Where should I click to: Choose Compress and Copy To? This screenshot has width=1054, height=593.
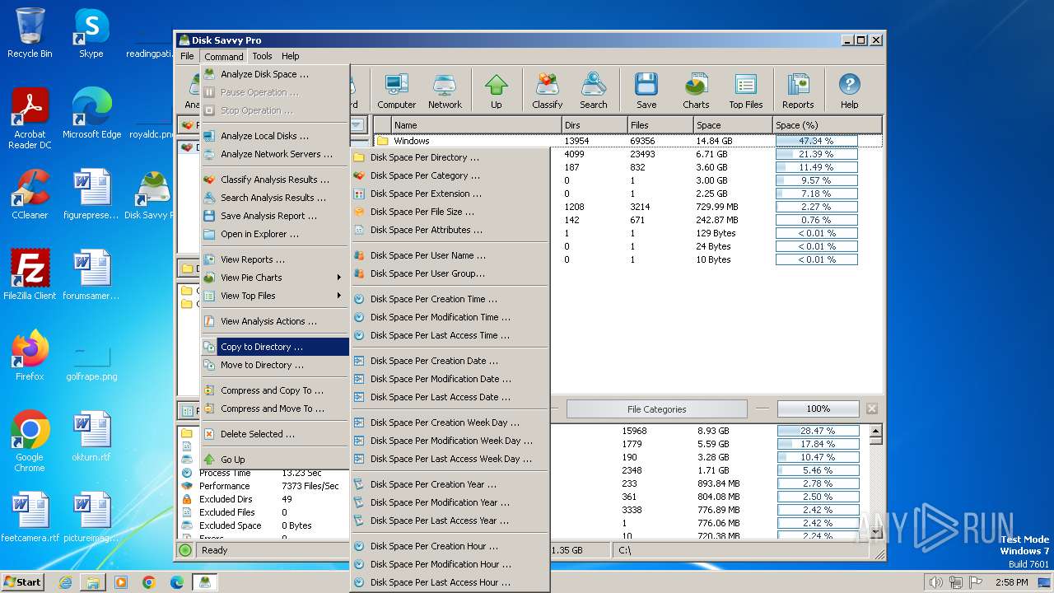coord(275,390)
